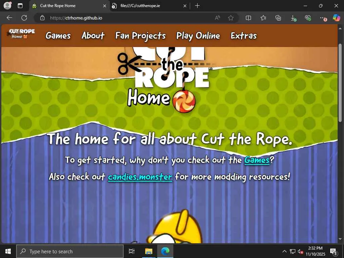Open Settings and more ellipsis

point(323,18)
